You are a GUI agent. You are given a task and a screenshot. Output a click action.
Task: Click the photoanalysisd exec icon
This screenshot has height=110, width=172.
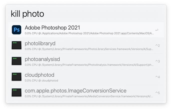click(17, 61)
